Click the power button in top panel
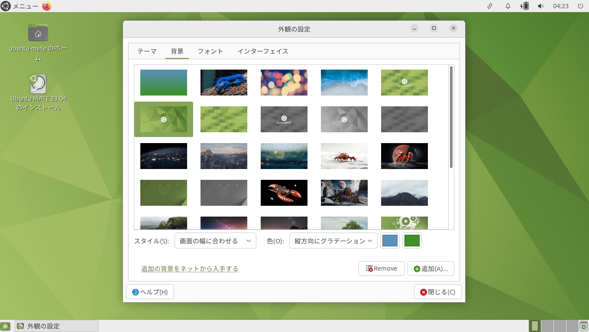This screenshot has height=332, width=589. [580, 6]
